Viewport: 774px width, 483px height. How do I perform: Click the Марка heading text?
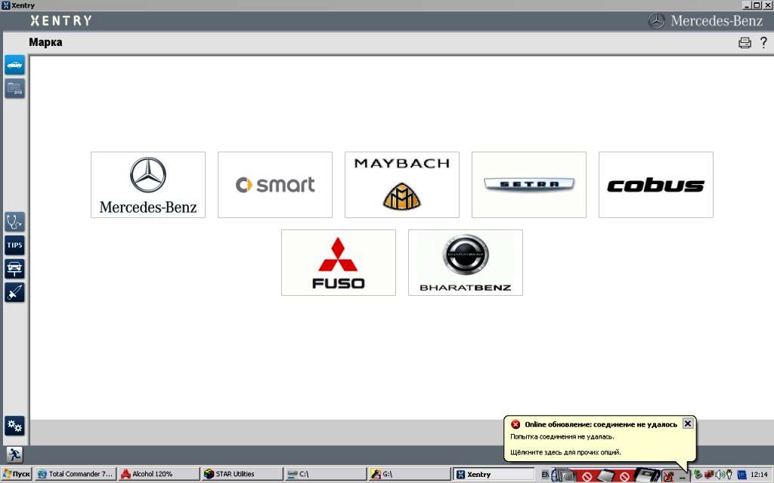pyautogui.click(x=45, y=42)
